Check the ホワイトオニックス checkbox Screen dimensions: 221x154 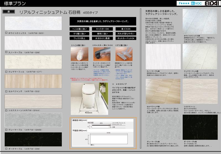click(6, 33)
